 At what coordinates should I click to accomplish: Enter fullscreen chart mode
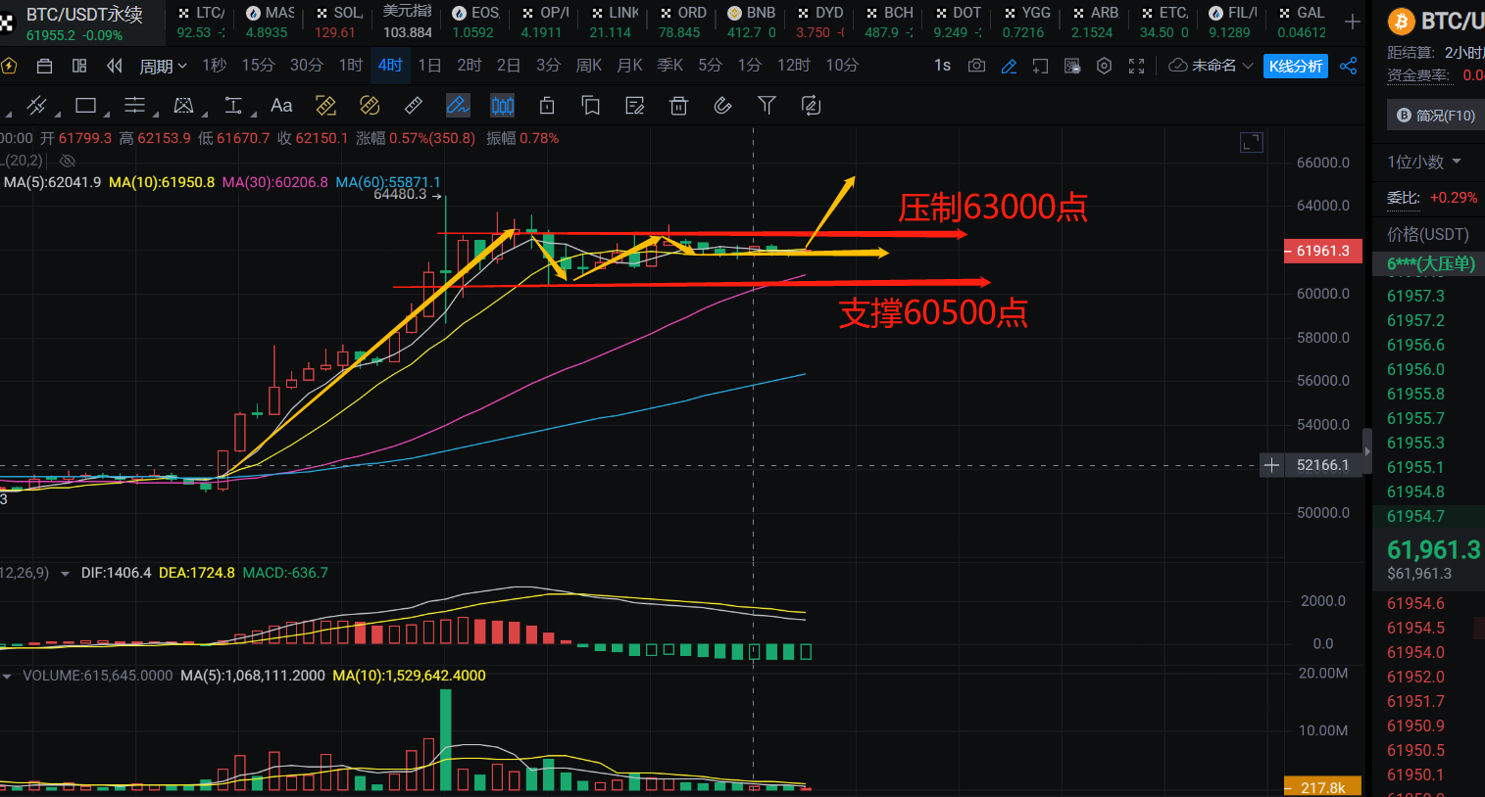click(1137, 66)
